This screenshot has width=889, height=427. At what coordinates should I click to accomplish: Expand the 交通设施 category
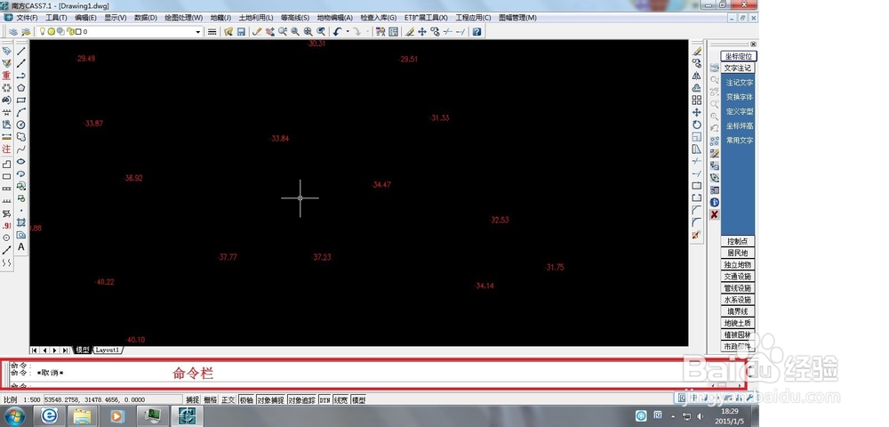click(738, 276)
